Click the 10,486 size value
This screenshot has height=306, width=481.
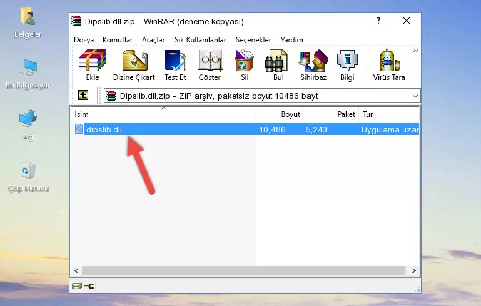[x=273, y=129]
